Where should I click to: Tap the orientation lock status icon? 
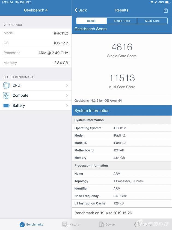[x=156, y=2]
